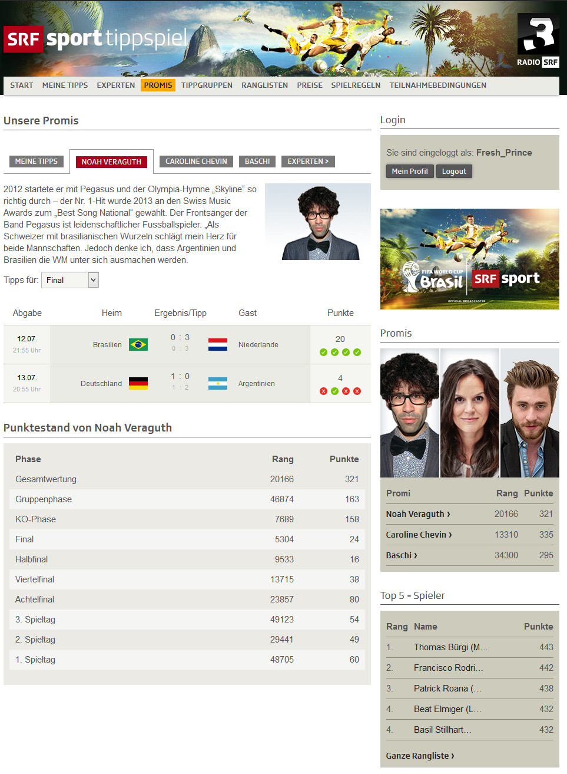Select the NOAH VERAGUTH tab

click(x=111, y=162)
